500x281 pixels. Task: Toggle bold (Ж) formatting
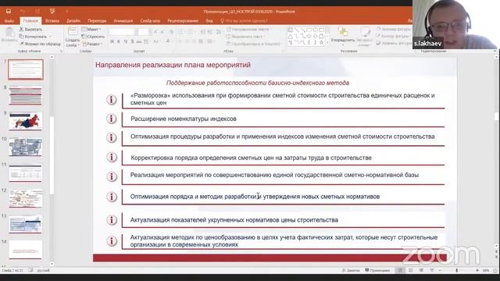pyautogui.click(x=112, y=41)
